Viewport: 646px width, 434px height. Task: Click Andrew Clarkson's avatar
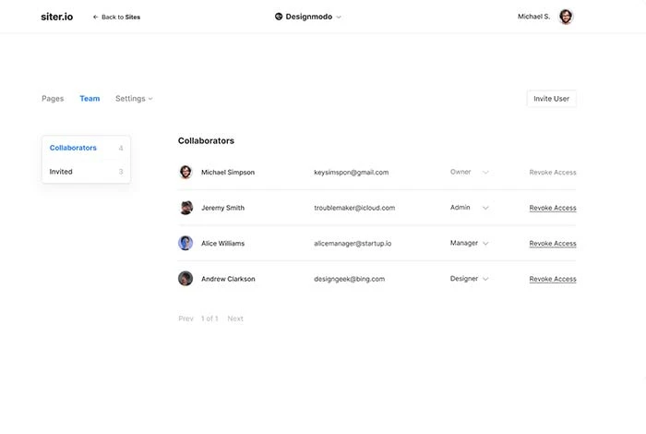[x=185, y=278]
